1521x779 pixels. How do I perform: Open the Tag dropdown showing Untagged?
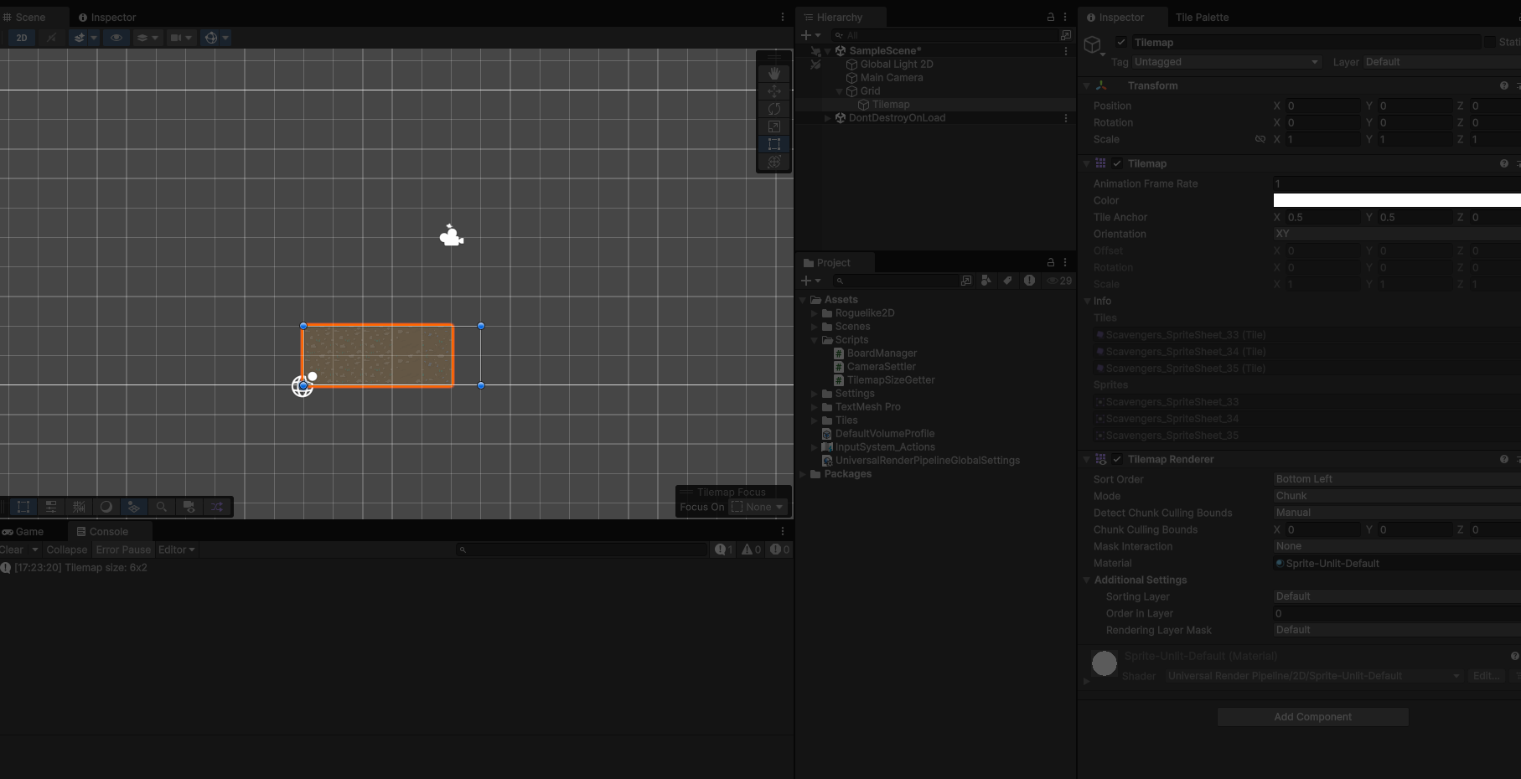1226,61
